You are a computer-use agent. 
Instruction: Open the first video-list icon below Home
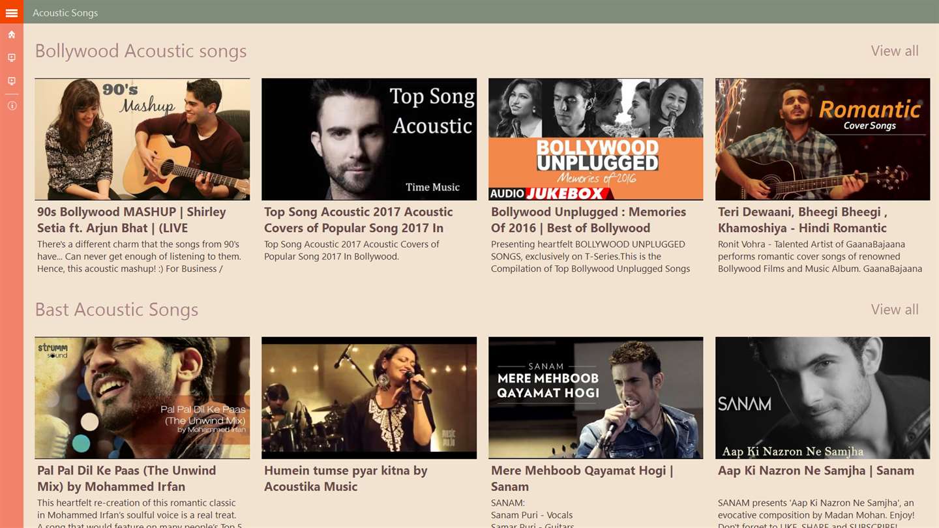coord(12,58)
